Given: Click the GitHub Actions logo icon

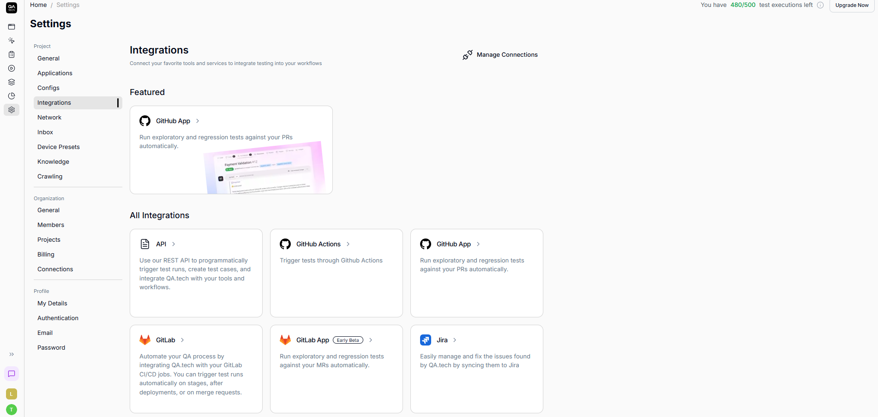Looking at the screenshot, I should click(285, 244).
